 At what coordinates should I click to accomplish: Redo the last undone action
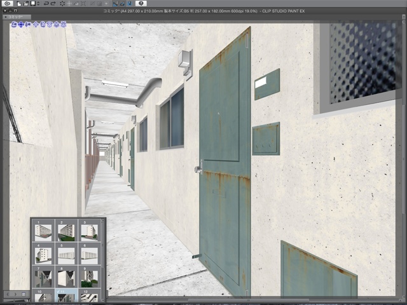click(53, 4)
